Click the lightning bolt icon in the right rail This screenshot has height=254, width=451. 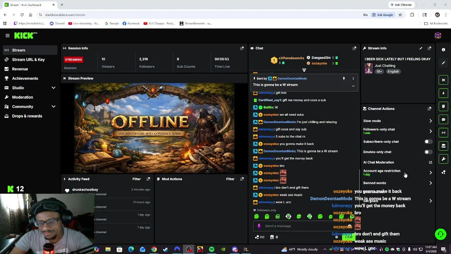(444, 93)
